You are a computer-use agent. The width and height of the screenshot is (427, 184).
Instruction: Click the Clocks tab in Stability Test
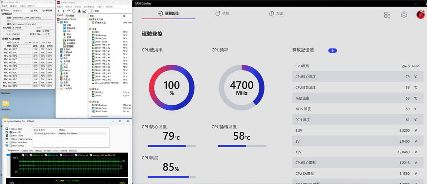55,151
